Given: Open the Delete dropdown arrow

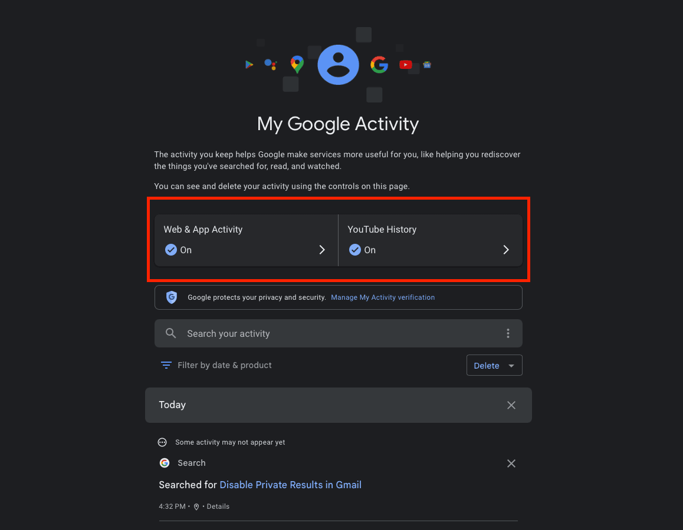Looking at the screenshot, I should point(511,366).
